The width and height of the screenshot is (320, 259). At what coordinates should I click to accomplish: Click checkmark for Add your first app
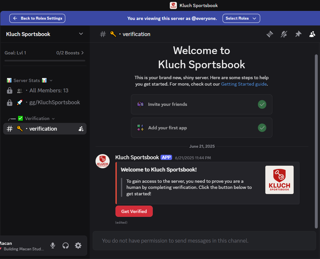pyautogui.click(x=262, y=128)
